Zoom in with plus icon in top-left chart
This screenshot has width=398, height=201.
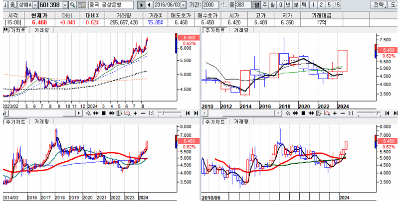click(135, 113)
